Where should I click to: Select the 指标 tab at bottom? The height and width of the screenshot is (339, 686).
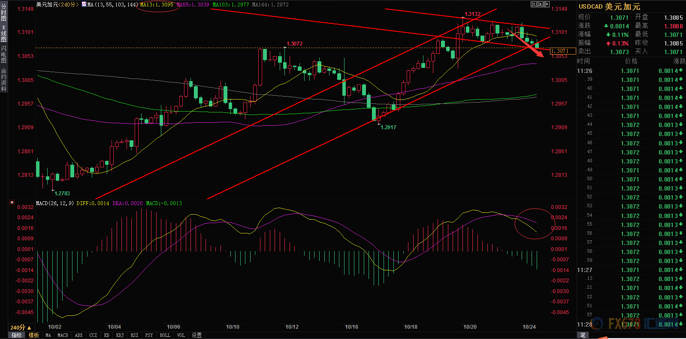pos(17,335)
